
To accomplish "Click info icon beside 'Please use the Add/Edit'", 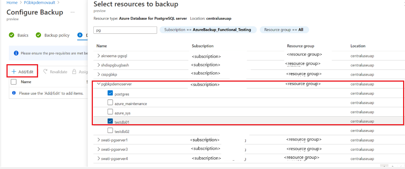I will click(14, 93).
